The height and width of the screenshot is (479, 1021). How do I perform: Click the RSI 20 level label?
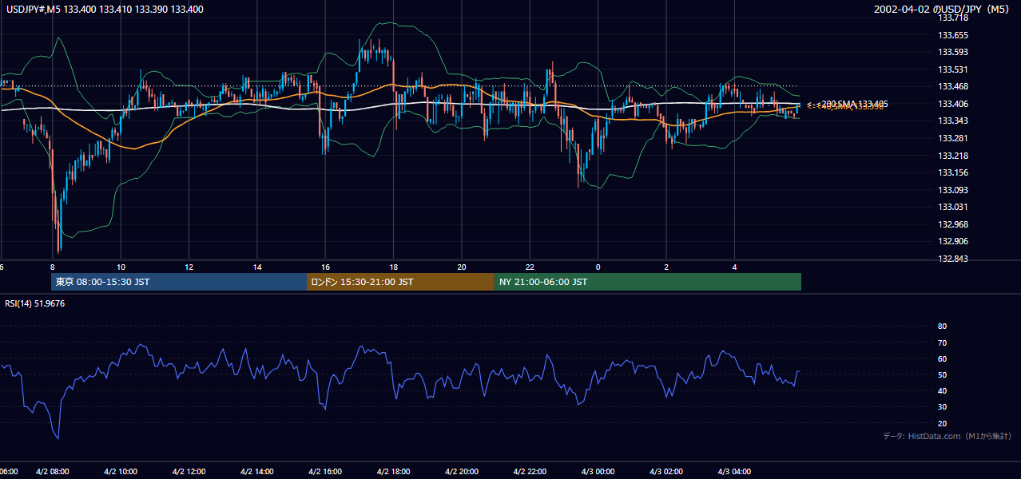pyautogui.click(x=942, y=423)
